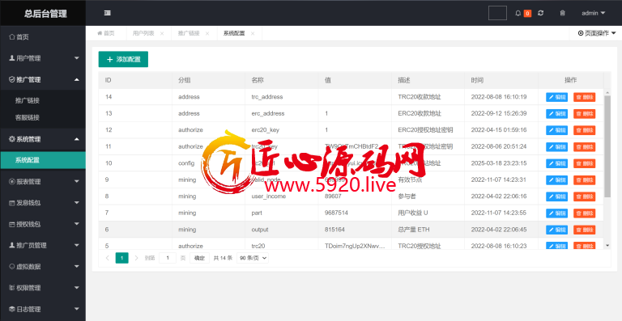This screenshot has width=622, height=321.
Task: Open the 页面操作 dropdown
Action: coord(596,33)
